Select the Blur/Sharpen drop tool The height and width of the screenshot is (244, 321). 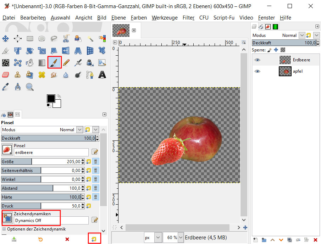pyautogui.click(x=66, y=75)
